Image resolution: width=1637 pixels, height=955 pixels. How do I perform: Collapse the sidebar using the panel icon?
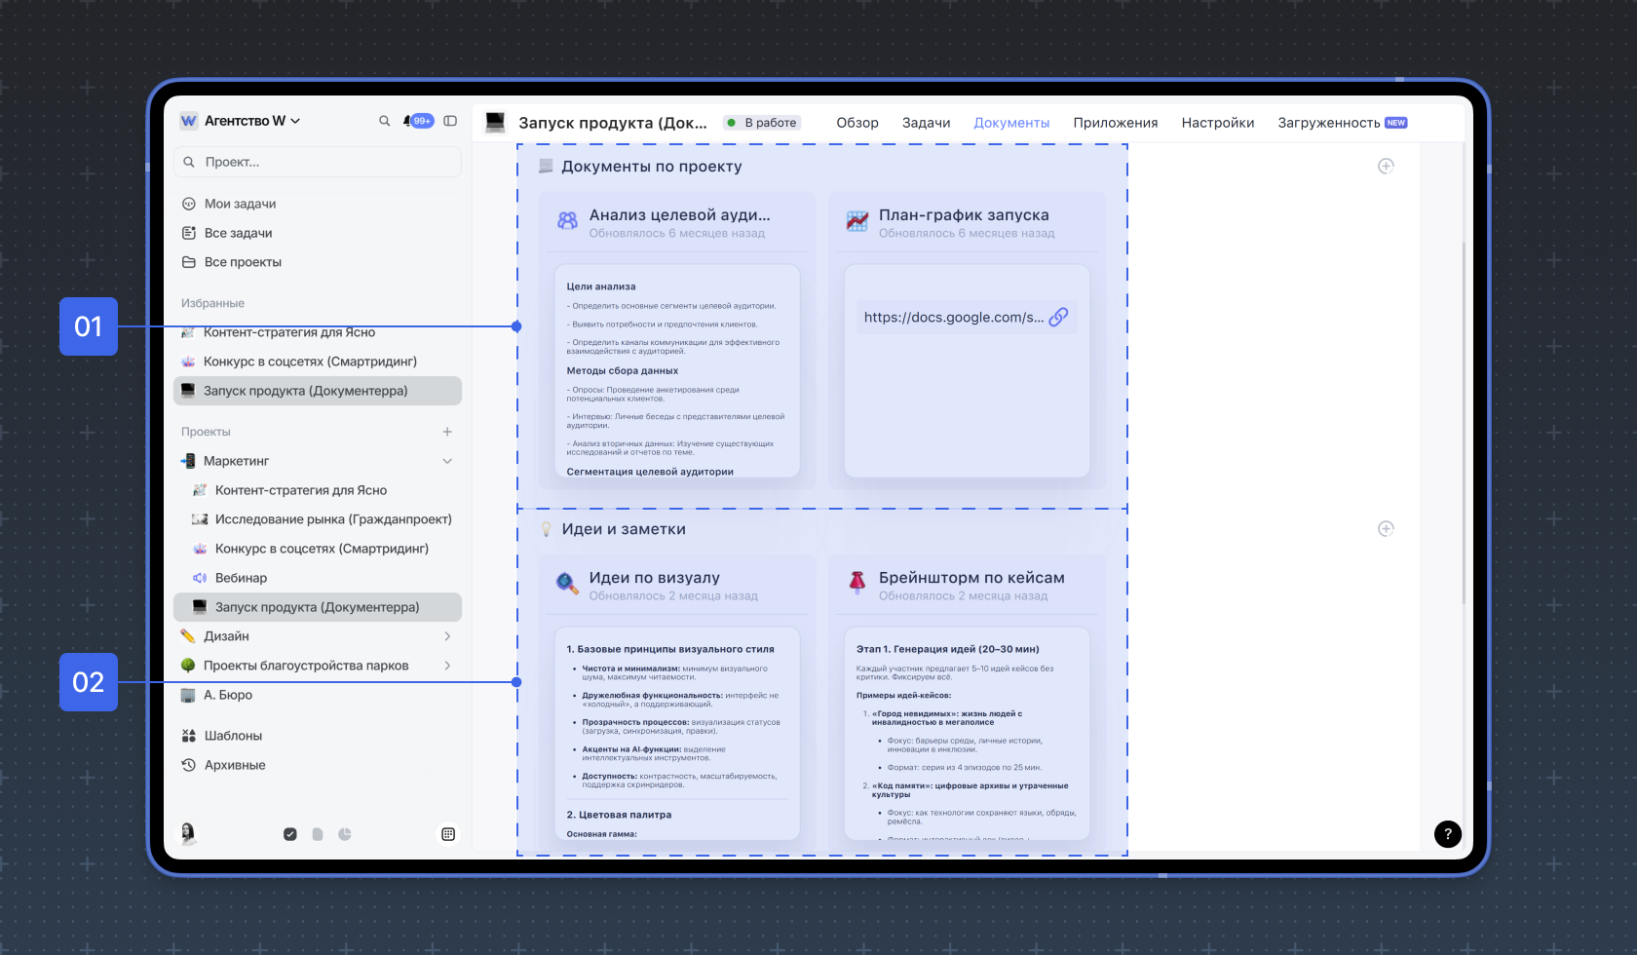click(450, 121)
